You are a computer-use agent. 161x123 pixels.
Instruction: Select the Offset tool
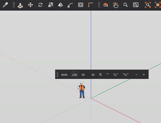point(80,5)
